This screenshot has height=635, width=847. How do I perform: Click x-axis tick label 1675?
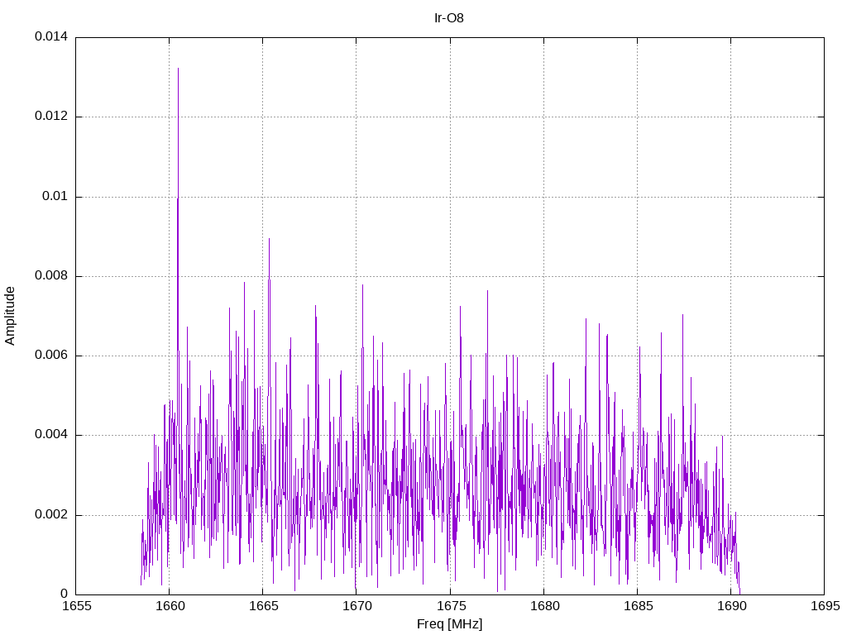(451, 606)
